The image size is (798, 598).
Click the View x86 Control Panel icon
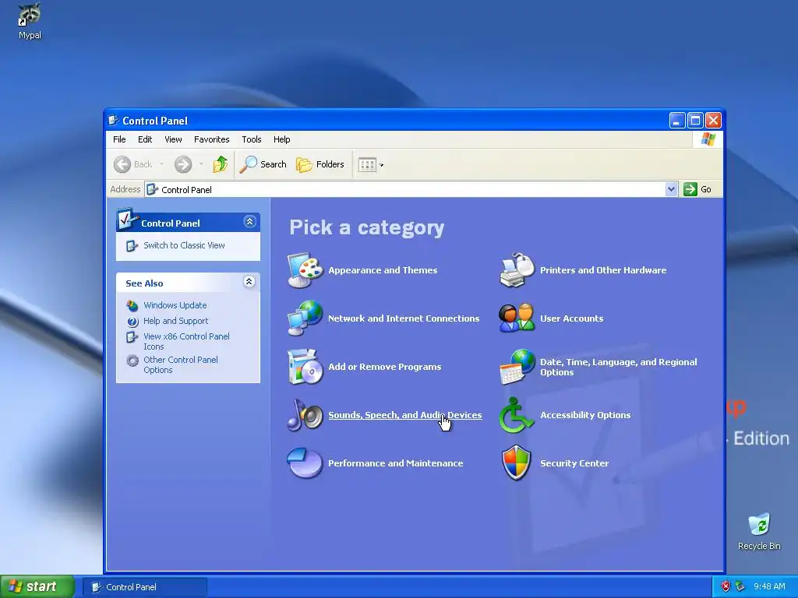pos(132,337)
